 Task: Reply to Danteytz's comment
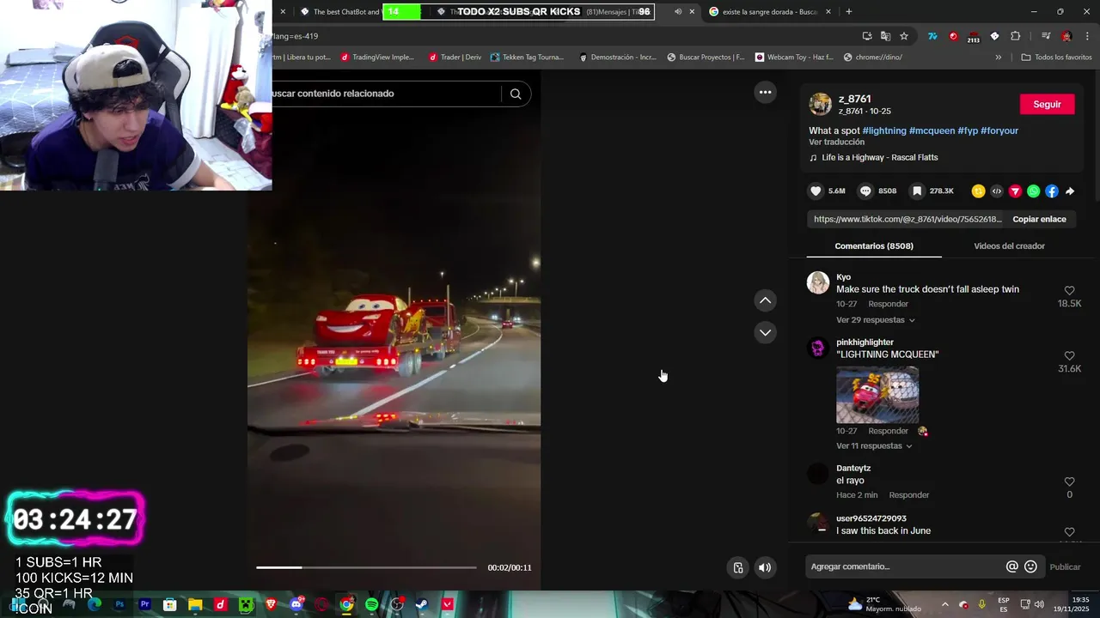tap(909, 495)
